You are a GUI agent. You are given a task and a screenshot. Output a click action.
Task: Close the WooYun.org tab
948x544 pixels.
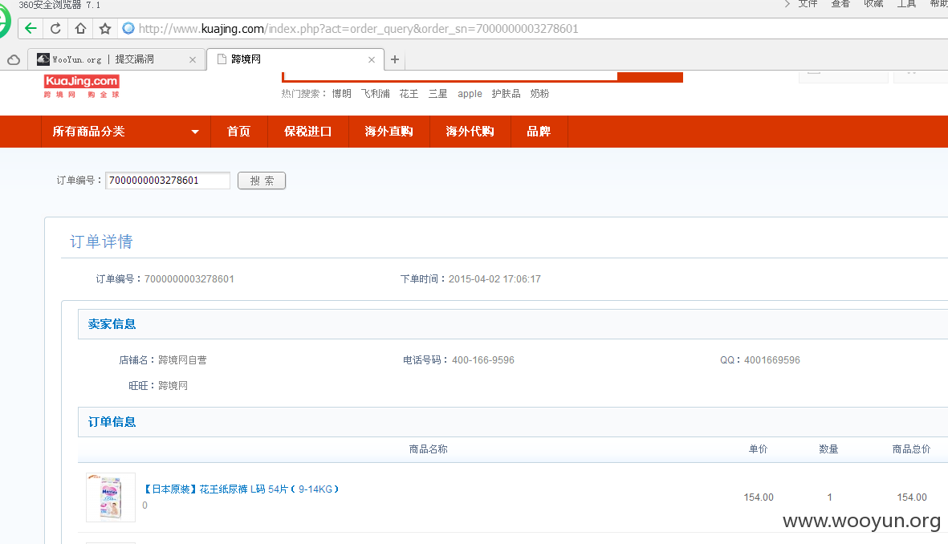pos(193,60)
